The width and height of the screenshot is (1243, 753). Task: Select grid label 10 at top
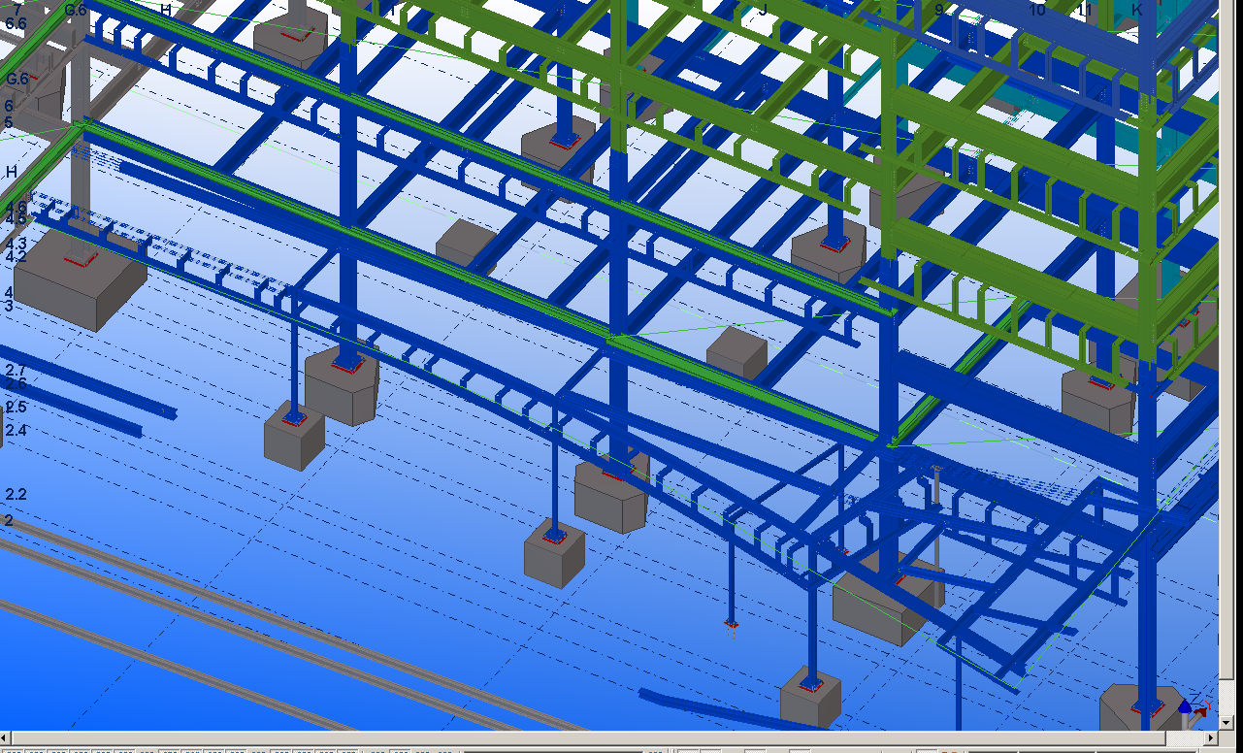pos(1037,10)
